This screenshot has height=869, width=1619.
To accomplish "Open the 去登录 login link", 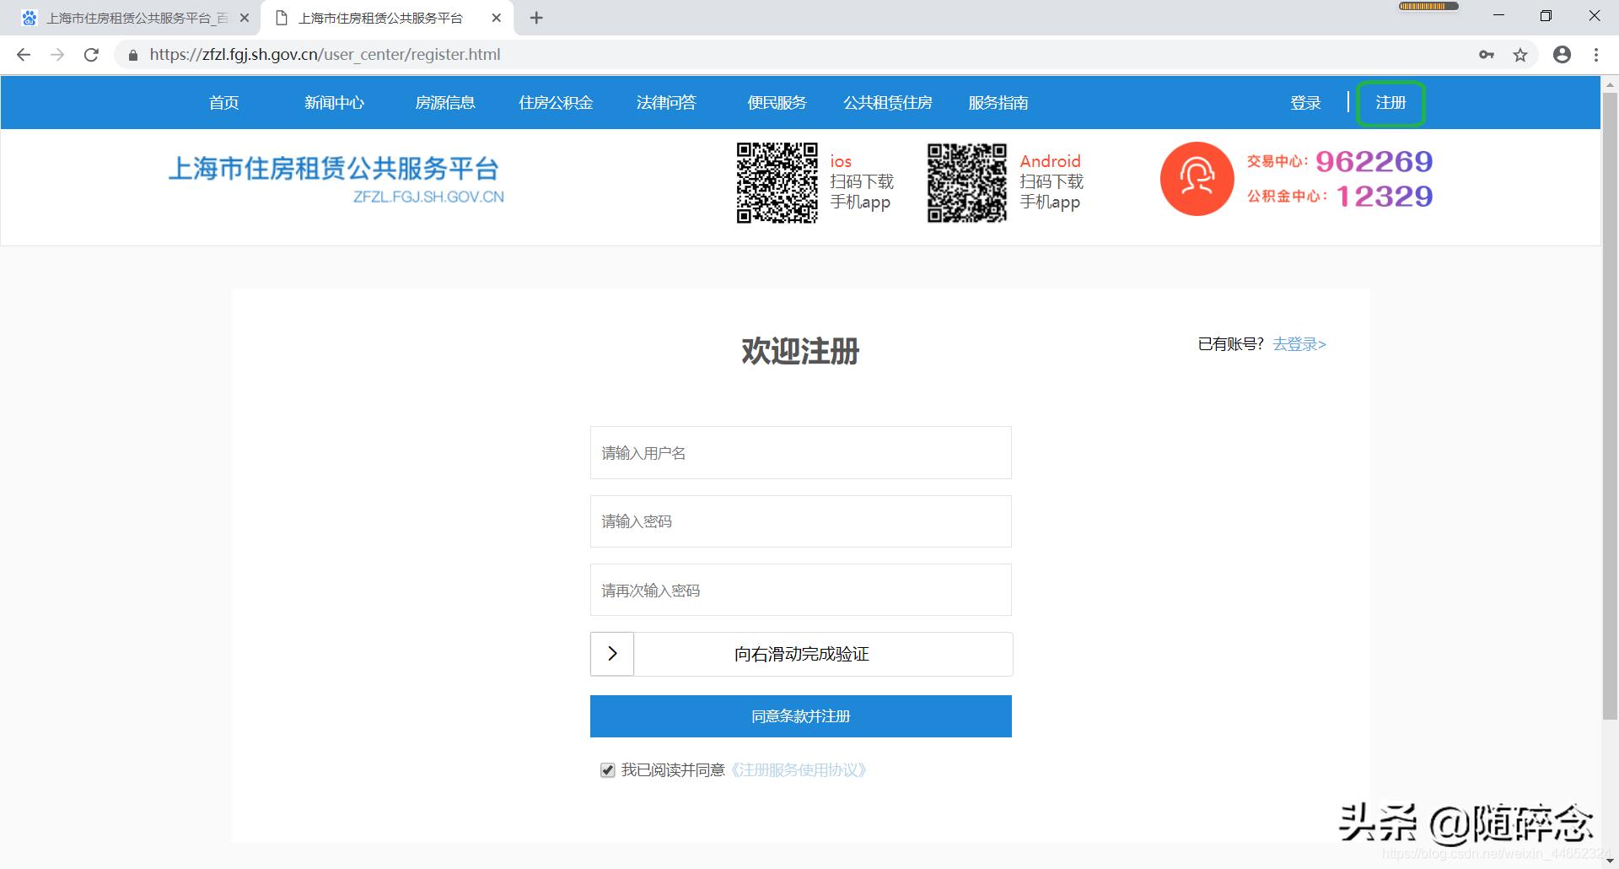I will pyautogui.click(x=1296, y=344).
